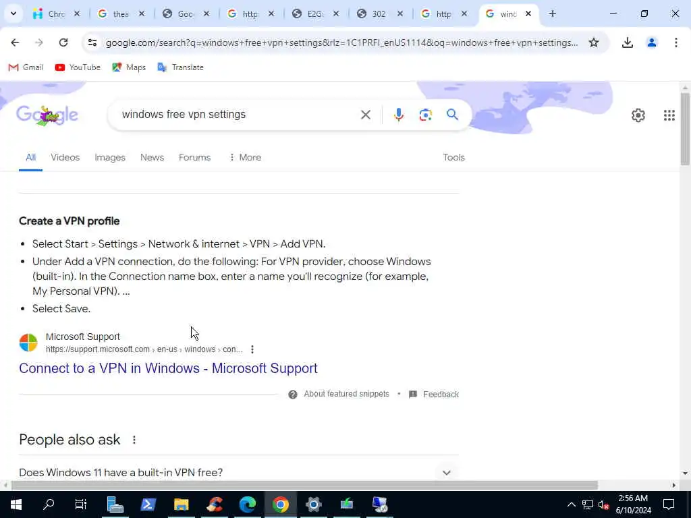Open the notification center icon

coord(669,505)
